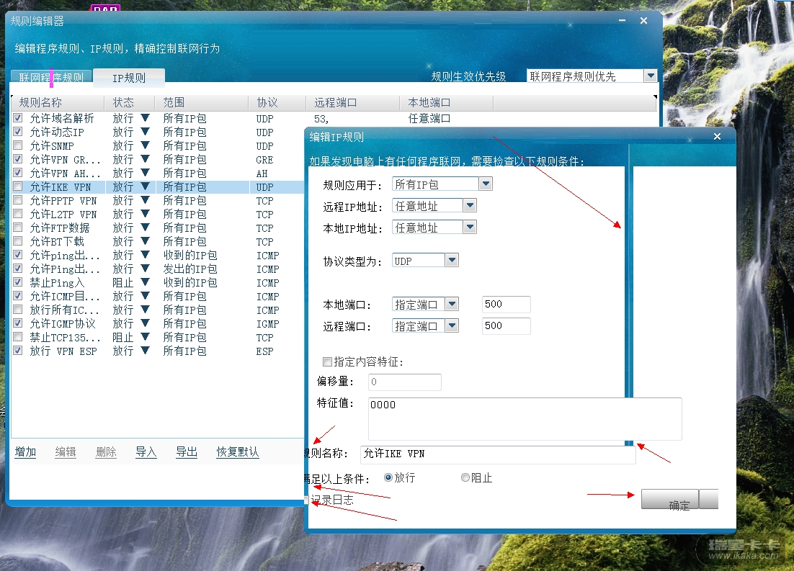Open the 规则生效优先级 dropdown
This screenshot has height=571, width=794.
(651, 76)
